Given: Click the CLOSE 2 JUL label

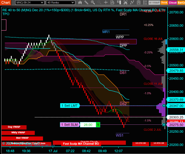Looking at the screenshot, I should point(152,130).
